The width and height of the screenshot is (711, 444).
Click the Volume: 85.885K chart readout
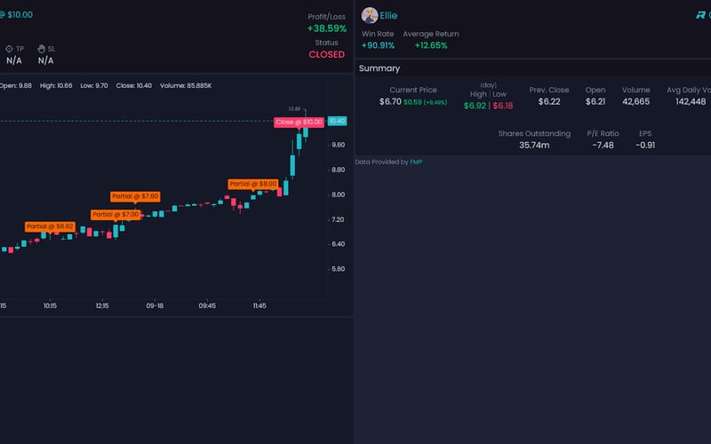(x=186, y=85)
